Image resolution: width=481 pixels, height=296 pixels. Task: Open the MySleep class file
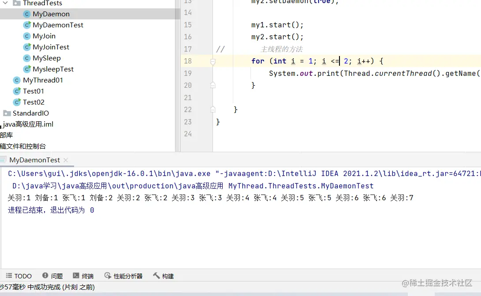click(47, 58)
